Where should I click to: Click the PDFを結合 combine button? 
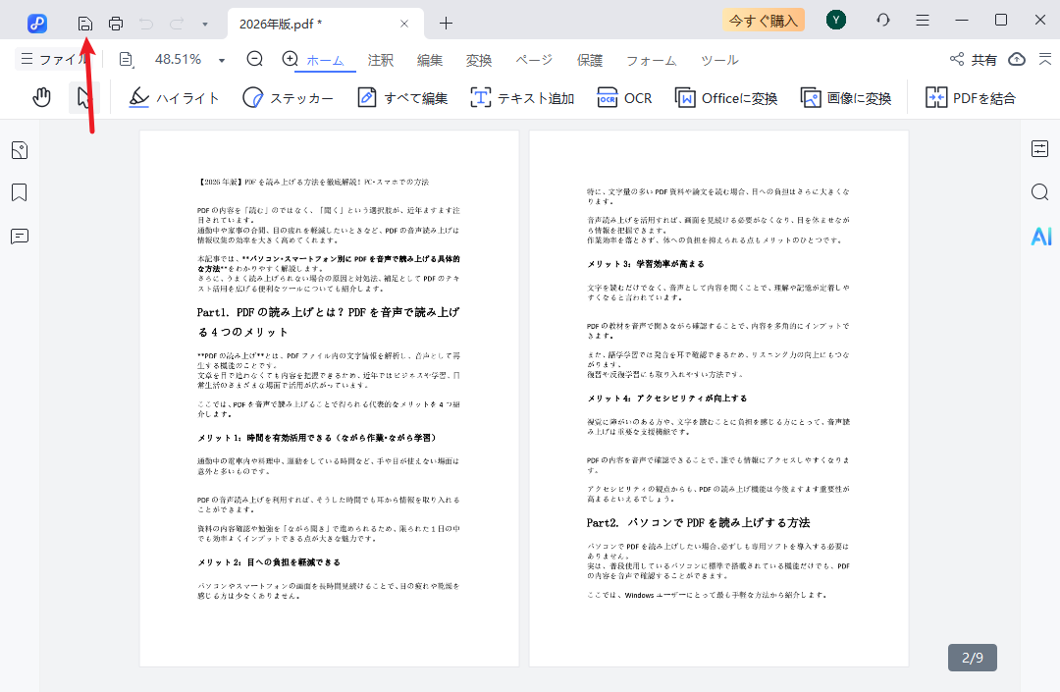pyautogui.click(x=970, y=97)
